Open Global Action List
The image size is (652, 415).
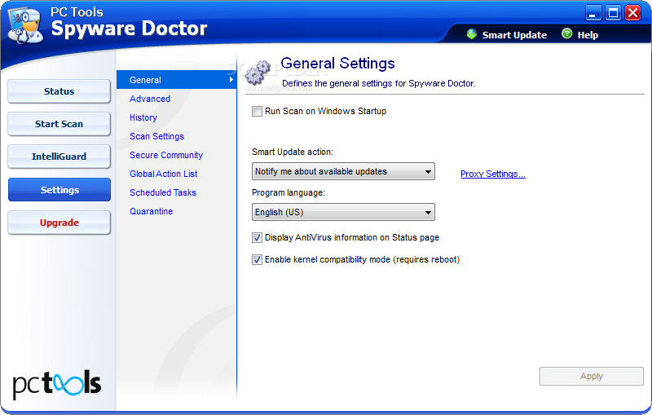[x=164, y=174]
